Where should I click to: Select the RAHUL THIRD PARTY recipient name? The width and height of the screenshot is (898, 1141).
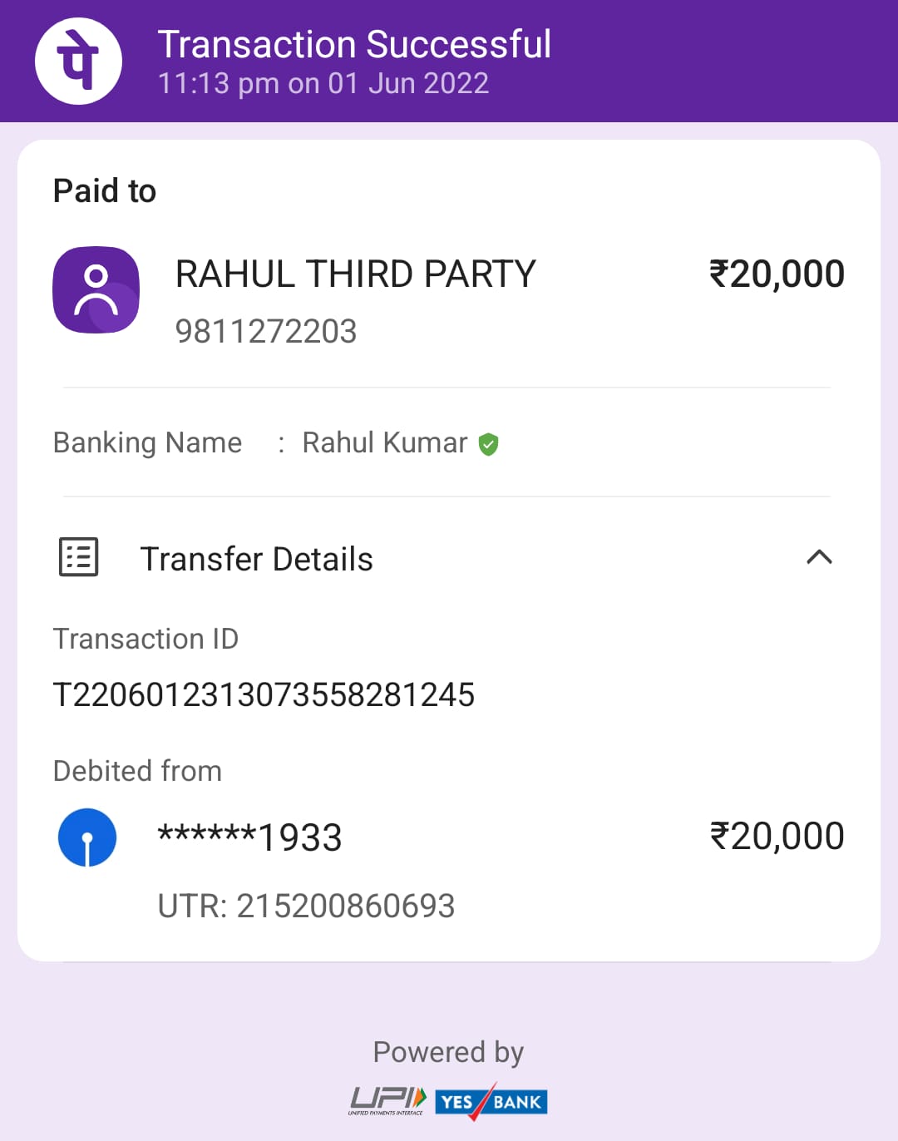[x=356, y=274]
